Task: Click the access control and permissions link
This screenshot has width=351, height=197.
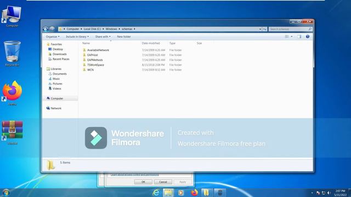Action: pos(135,175)
